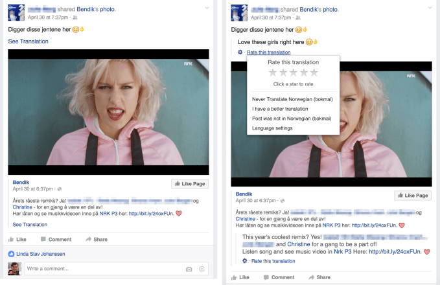This screenshot has width=440, height=285.
Task: Click the April 30 at 6:37pm timestamp in left post
Action: (x=32, y=188)
